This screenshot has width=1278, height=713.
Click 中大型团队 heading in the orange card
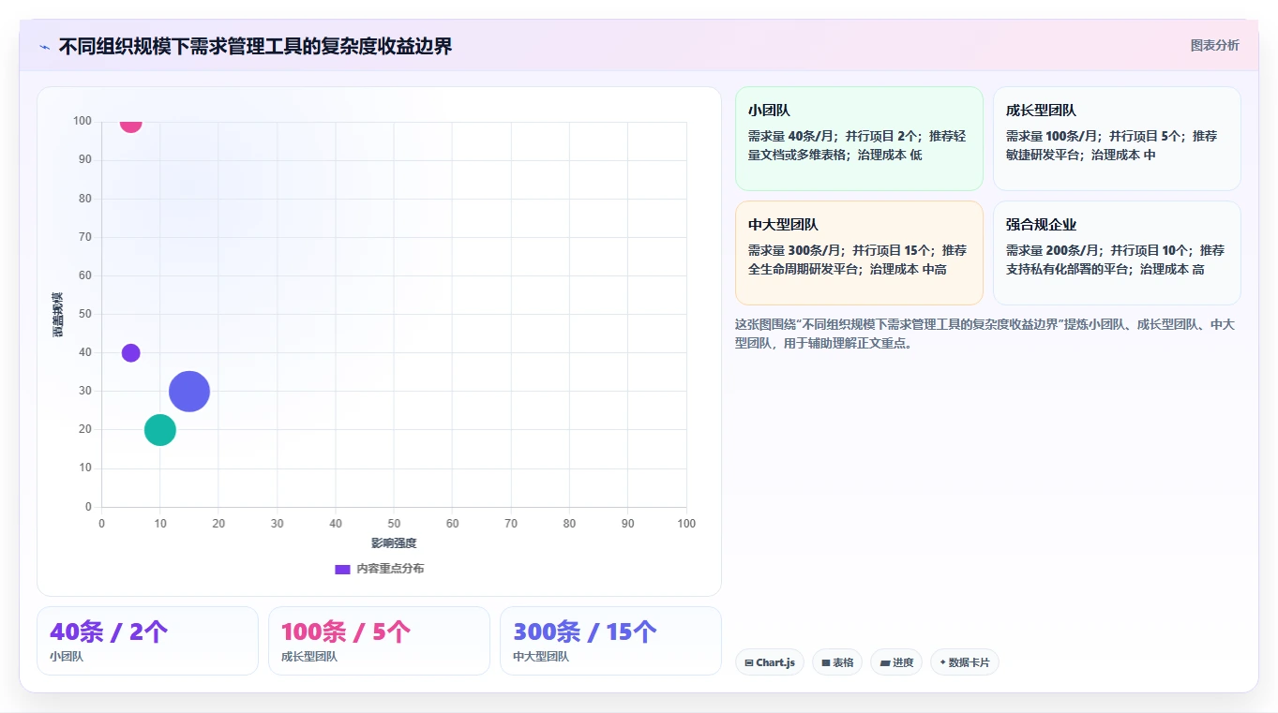click(x=783, y=225)
